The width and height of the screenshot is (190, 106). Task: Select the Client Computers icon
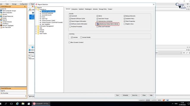point(1,12)
